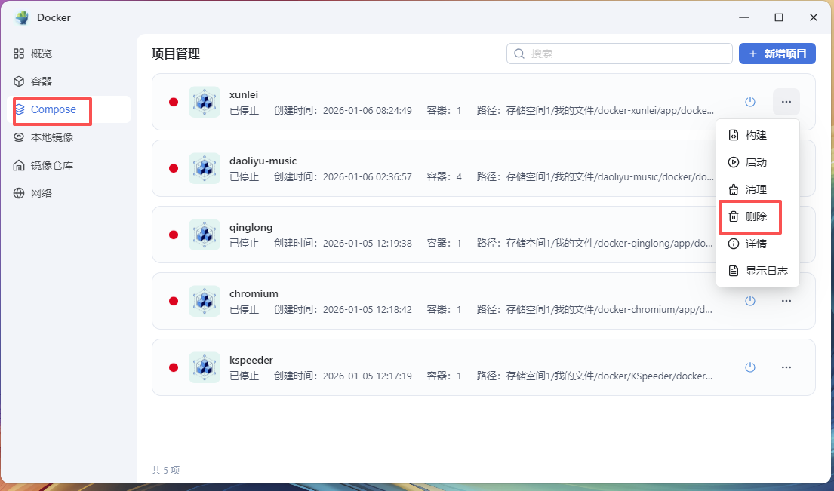The image size is (834, 491).
Task: Click daoliyu-music container count 容器: 4
Action: [444, 177]
